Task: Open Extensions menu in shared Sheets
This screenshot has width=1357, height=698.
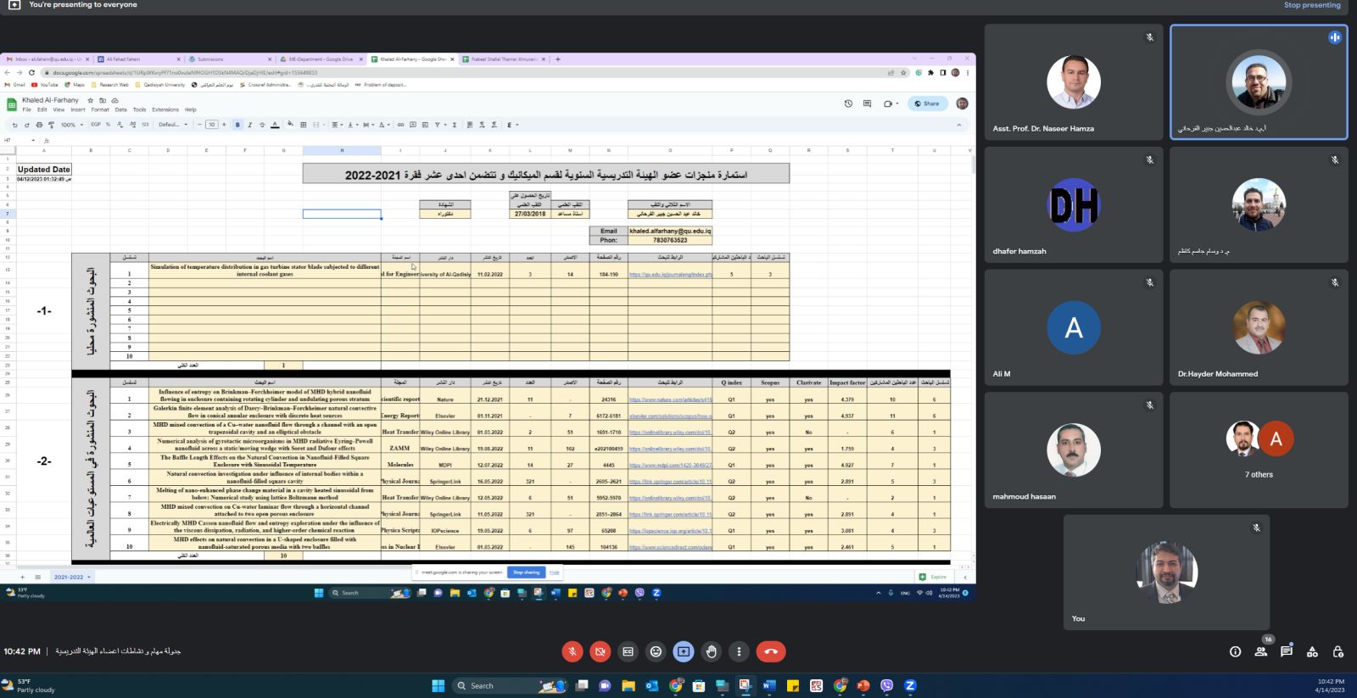Action: click(x=165, y=109)
